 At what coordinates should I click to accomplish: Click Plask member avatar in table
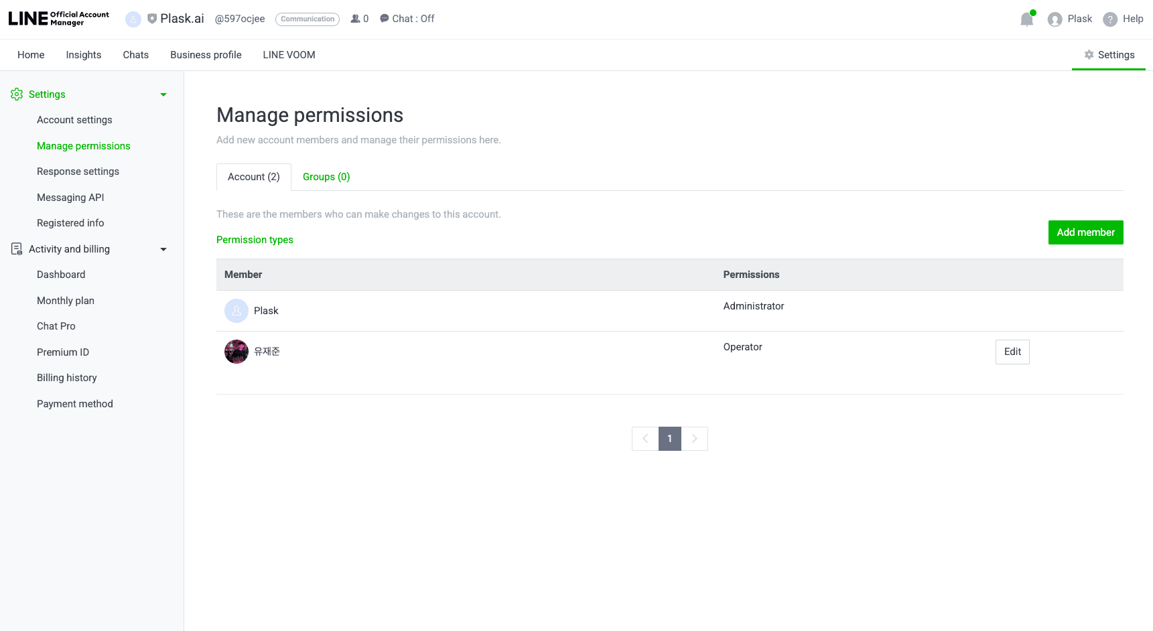click(x=236, y=311)
